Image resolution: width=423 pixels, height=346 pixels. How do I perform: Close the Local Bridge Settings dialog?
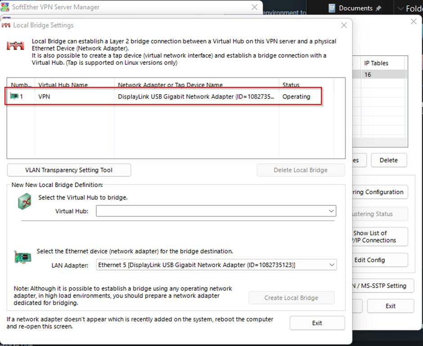pyautogui.click(x=344, y=25)
